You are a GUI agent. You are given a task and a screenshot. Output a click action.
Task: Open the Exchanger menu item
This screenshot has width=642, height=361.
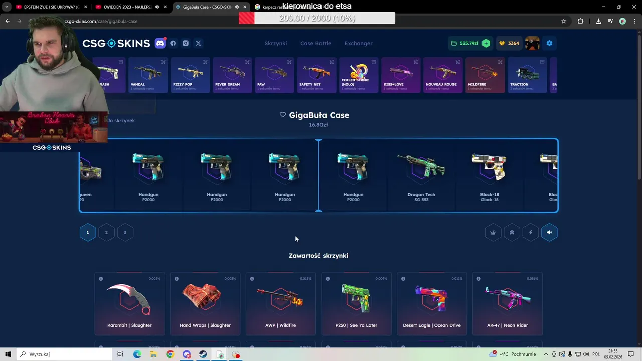point(359,43)
